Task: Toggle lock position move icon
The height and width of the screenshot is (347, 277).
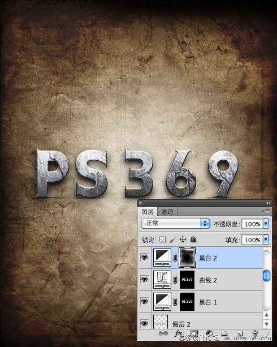Action: coord(183,239)
